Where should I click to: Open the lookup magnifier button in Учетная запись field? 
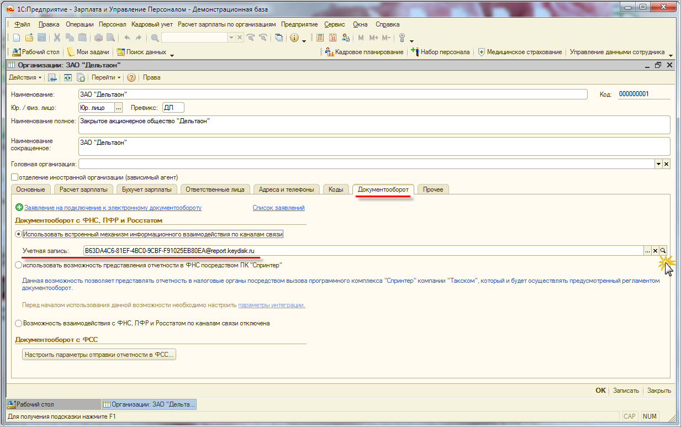(664, 251)
